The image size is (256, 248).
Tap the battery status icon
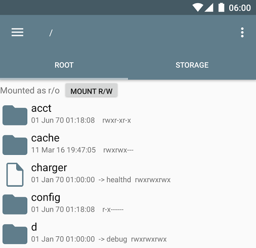(x=221, y=8)
